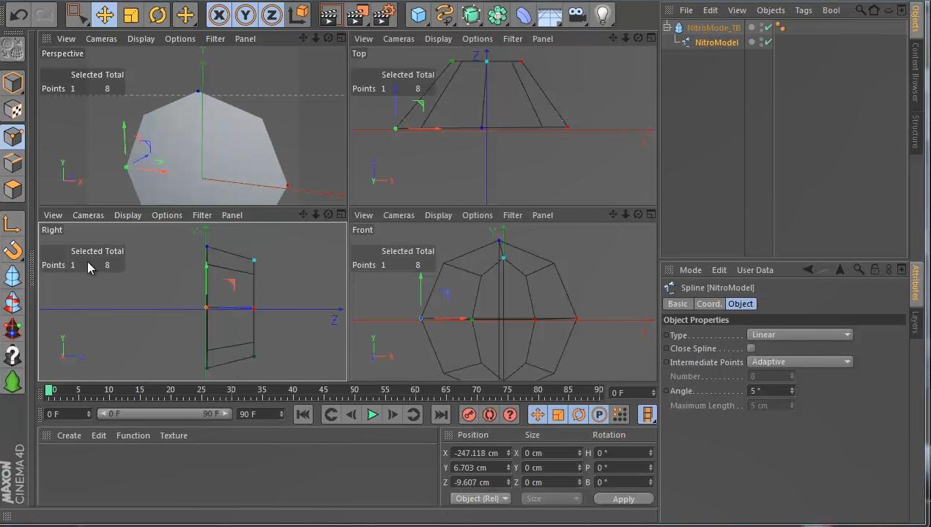Screen dimensions: 931x527
Task: Go to start of animation
Action: [303, 414]
